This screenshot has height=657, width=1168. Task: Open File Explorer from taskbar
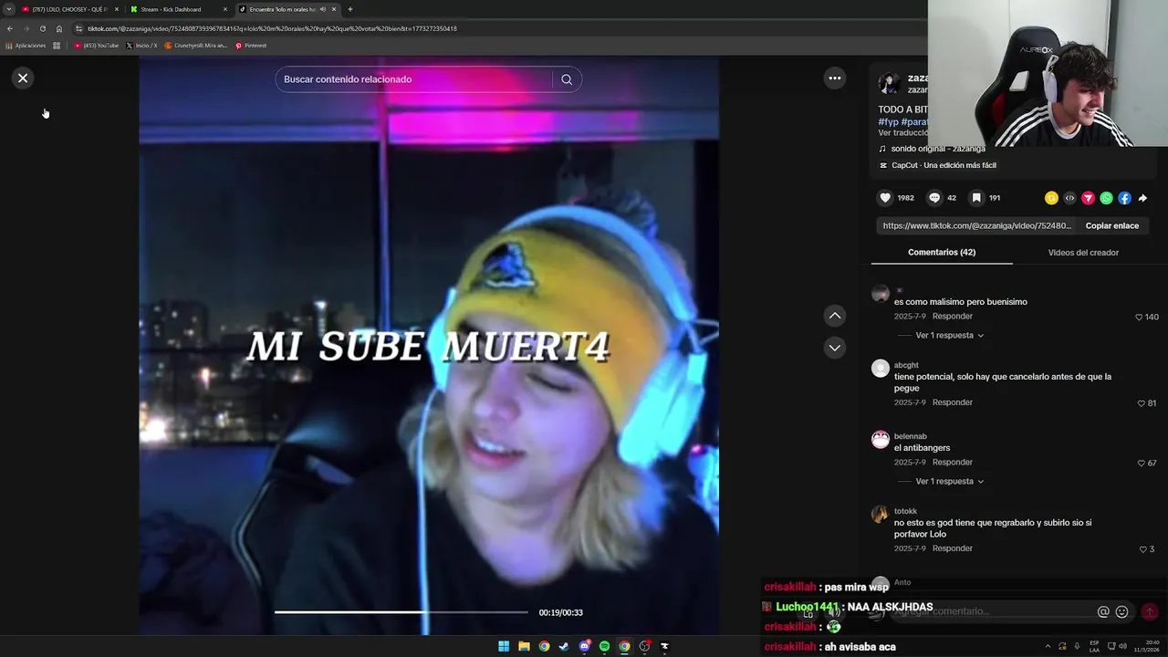(524, 646)
